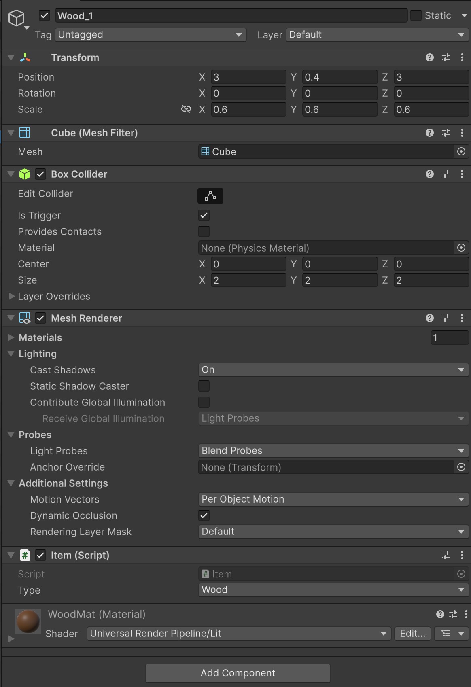Collapse the Lighting section
The height and width of the screenshot is (687, 471).
coord(11,354)
